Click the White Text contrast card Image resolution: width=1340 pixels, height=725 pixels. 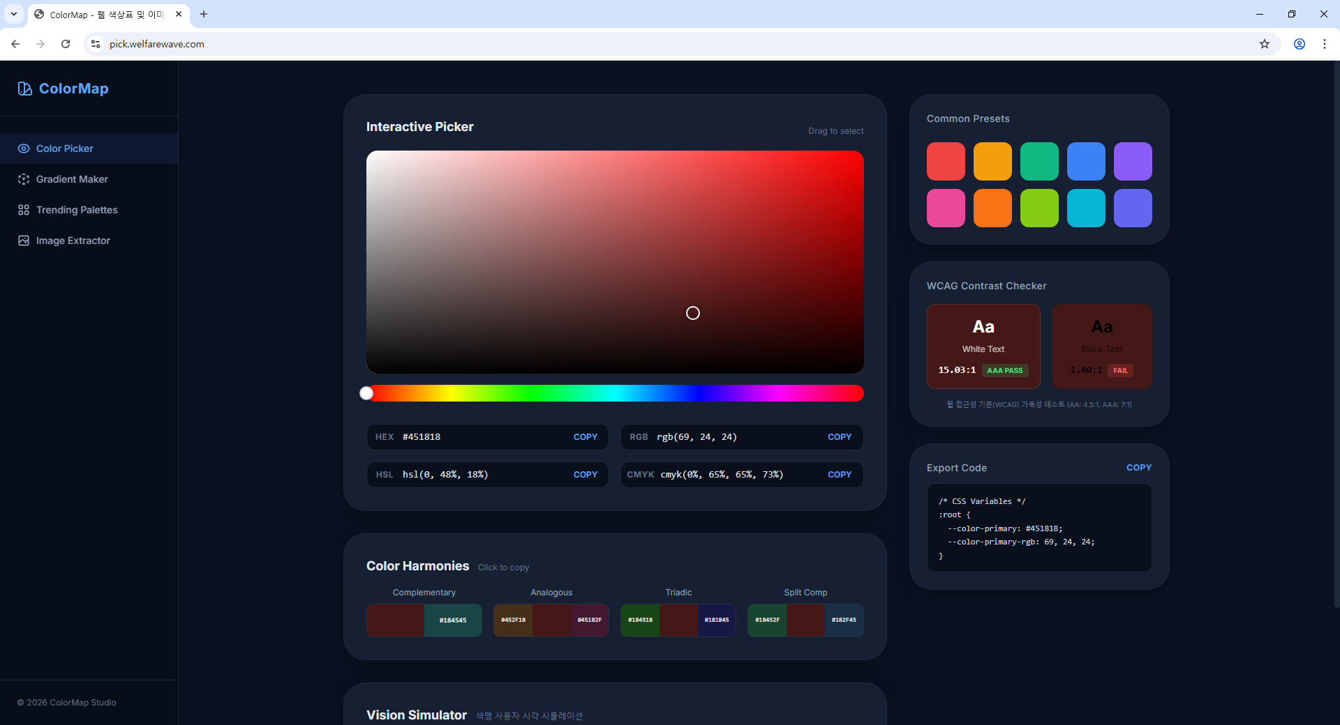click(983, 346)
